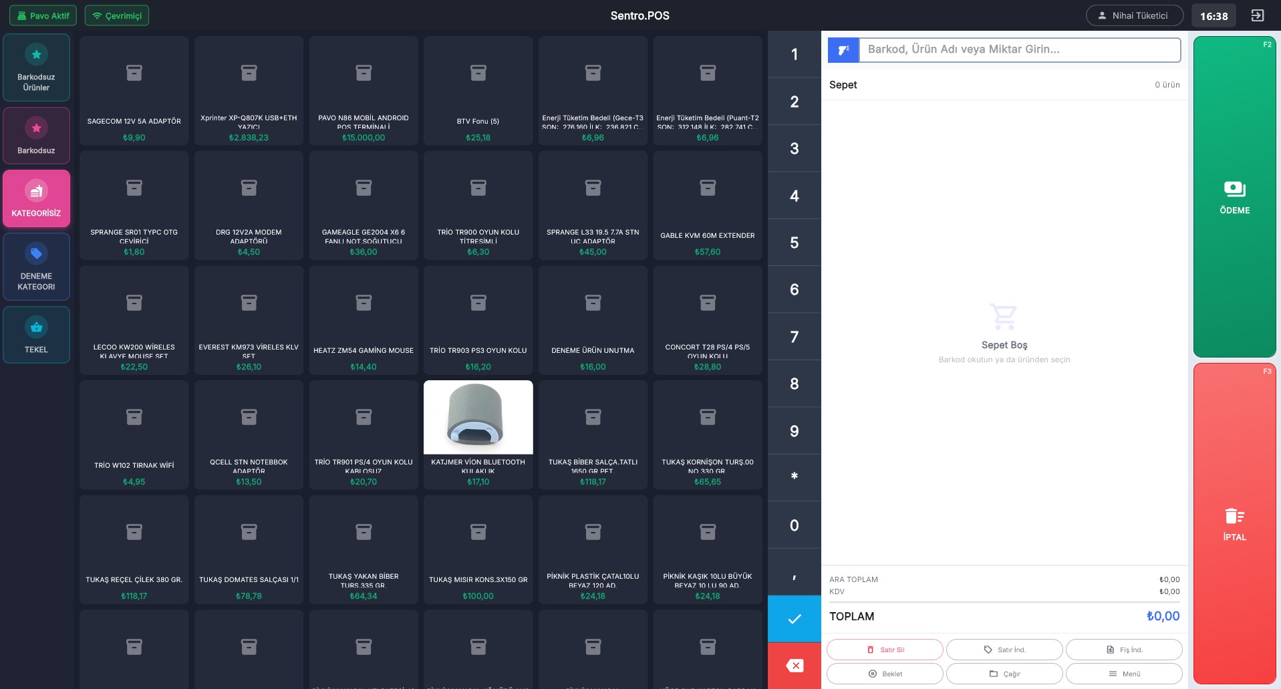Click the barcode scanner icon
The width and height of the screenshot is (1281, 689).
point(843,49)
